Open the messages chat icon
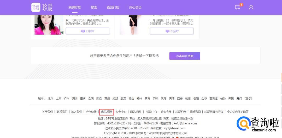282x138 pixels. (x=238, y=7)
